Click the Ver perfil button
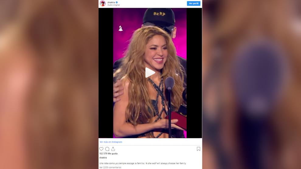301x169 pixels. [x=193, y=3]
